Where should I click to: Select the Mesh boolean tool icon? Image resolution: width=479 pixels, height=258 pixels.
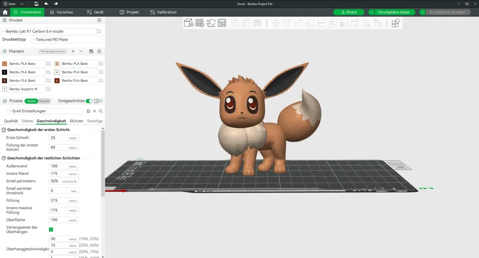click(332, 23)
